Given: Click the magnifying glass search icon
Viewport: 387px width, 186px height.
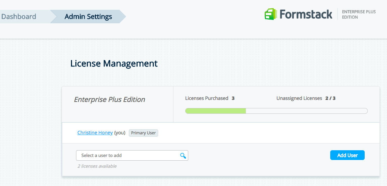Looking at the screenshot, I should (x=183, y=156).
